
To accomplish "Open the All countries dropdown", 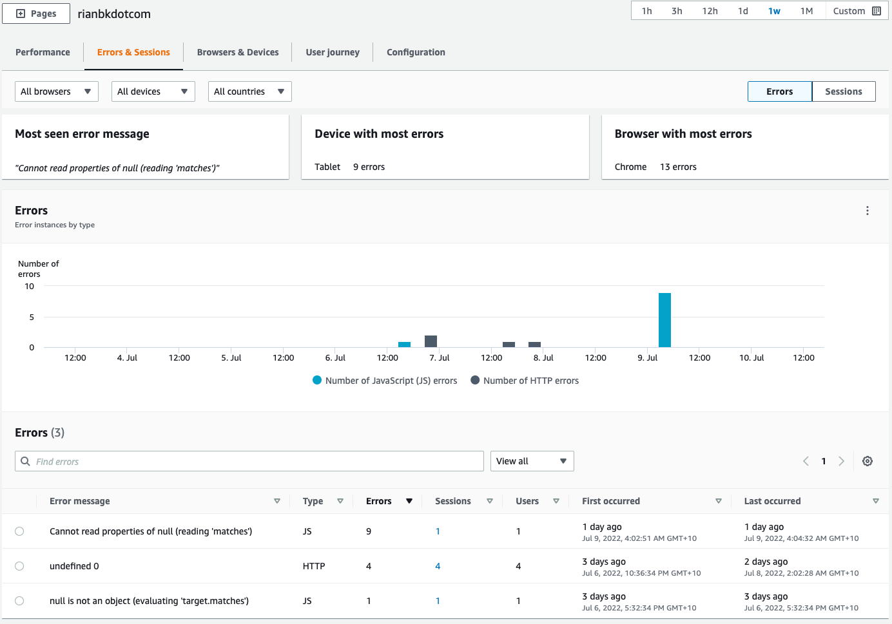I will (250, 91).
